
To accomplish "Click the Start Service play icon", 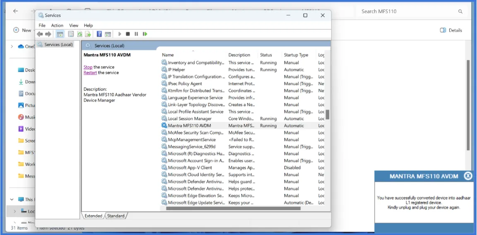I will [x=120, y=34].
